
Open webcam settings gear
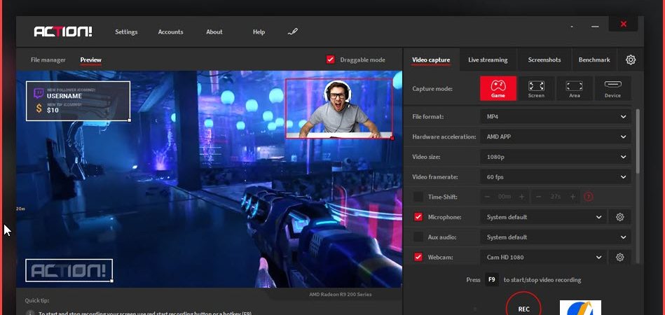(619, 257)
